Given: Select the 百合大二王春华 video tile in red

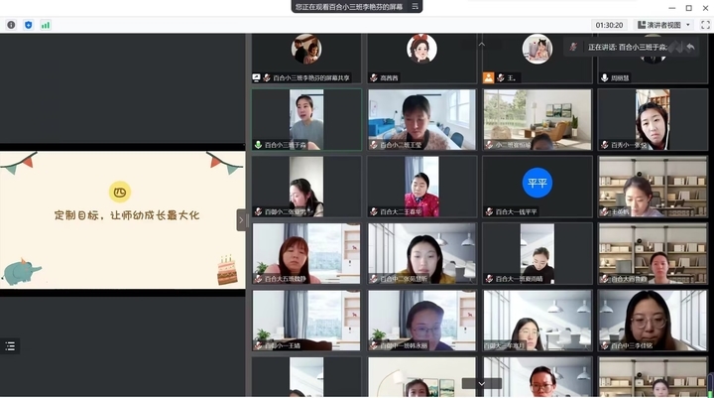Looking at the screenshot, I should (x=421, y=187).
